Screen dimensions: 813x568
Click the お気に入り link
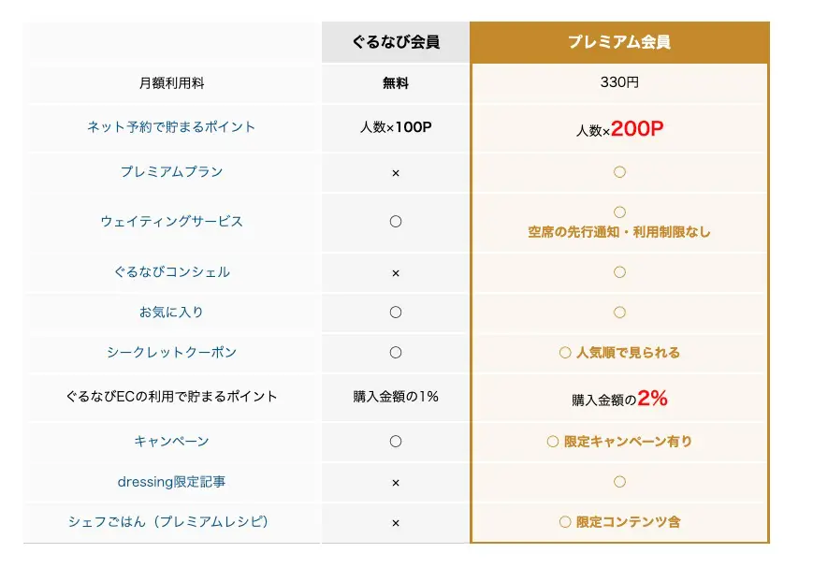pos(171,313)
